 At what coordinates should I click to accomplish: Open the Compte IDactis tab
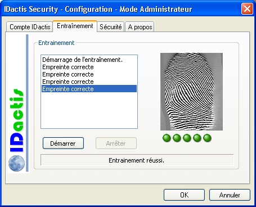click(29, 27)
